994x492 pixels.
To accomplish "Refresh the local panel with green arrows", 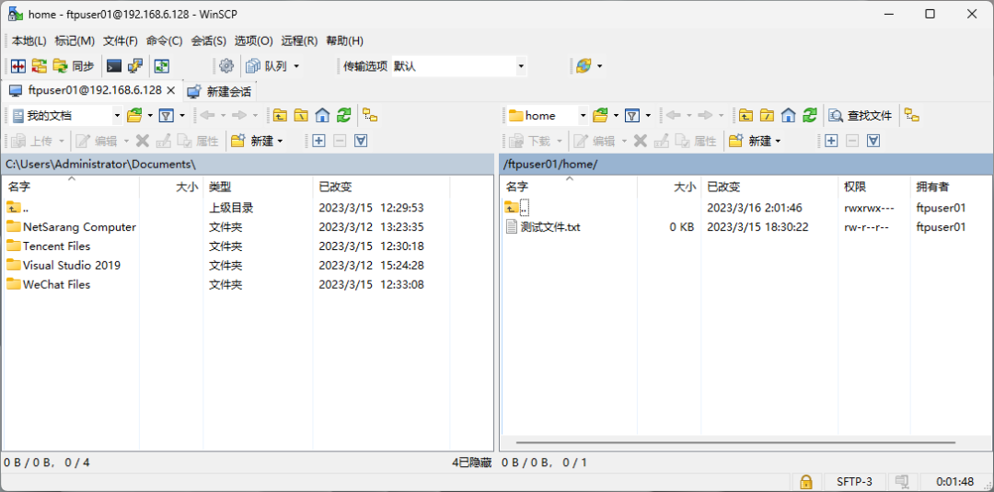I will pyautogui.click(x=343, y=115).
